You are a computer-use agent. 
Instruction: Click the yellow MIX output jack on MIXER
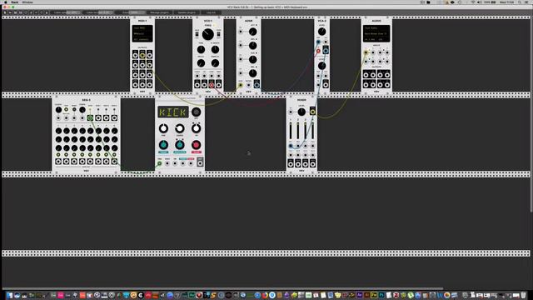point(312,112)
